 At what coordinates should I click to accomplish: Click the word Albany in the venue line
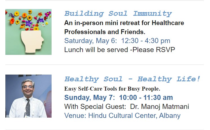170,116
